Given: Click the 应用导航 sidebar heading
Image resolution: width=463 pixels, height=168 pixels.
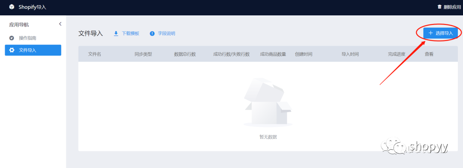Looking at the screenshot, I should coord(19,25).
